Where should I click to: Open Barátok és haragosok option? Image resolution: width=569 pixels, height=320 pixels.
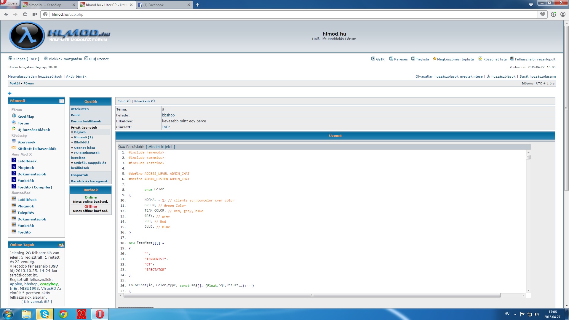[x=89, y=181]
